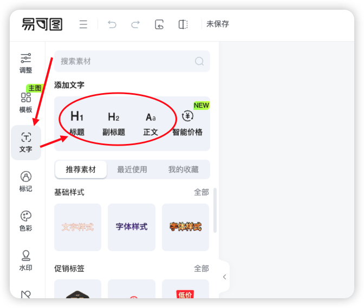The image size is (364, 308).
Task: Click the 添加文字 heading
Action: coord(69,85)
